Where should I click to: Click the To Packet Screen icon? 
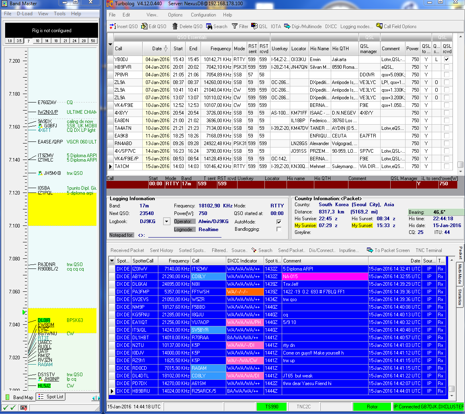click(370, 250)
